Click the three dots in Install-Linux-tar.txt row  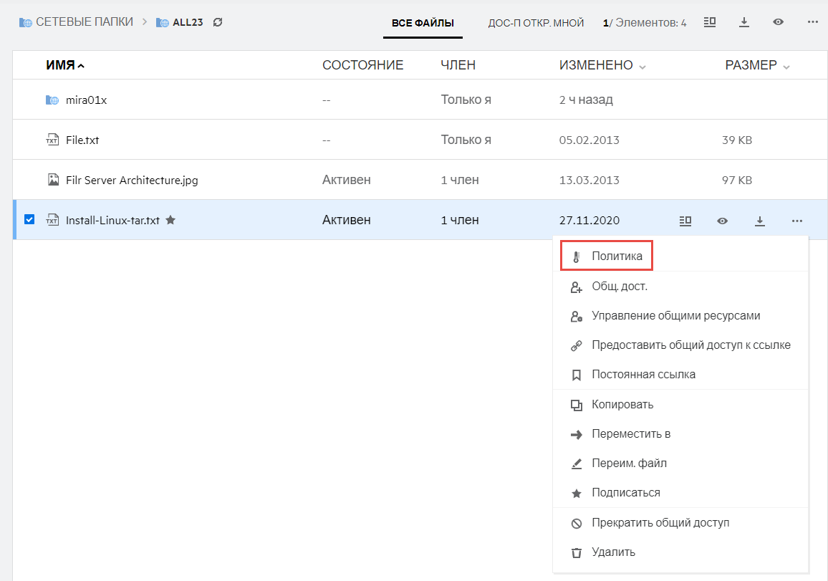(797, 221)
